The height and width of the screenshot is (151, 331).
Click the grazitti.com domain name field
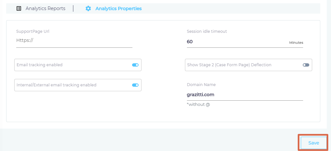245,95
